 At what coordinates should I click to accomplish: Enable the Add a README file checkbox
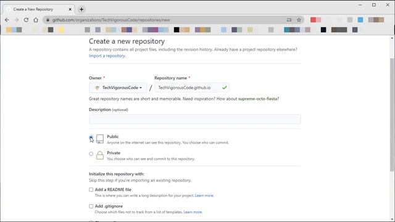(x=91, y=190)
